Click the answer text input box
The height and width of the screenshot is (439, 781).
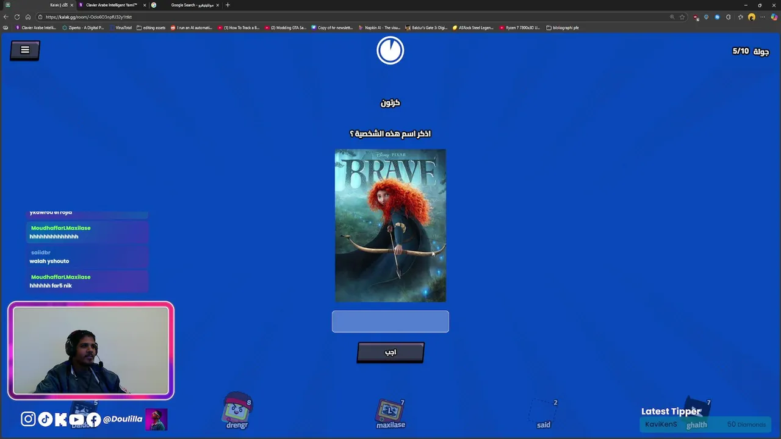(390, 321)
